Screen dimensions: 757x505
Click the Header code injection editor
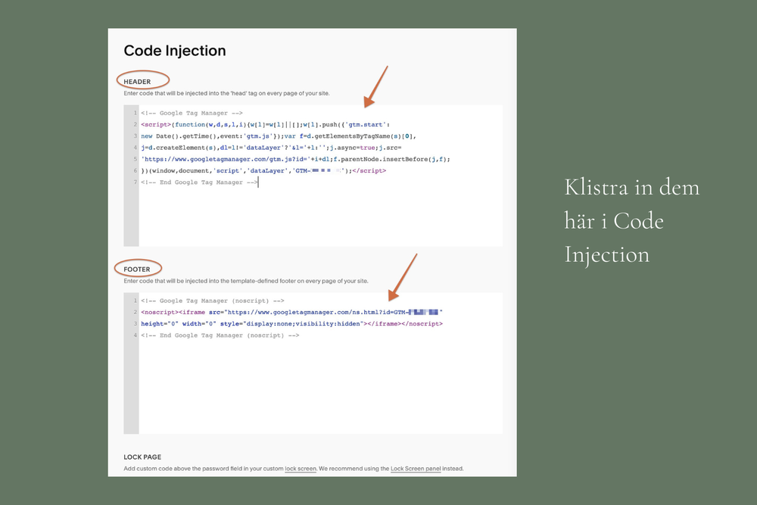tap(313, 176)
